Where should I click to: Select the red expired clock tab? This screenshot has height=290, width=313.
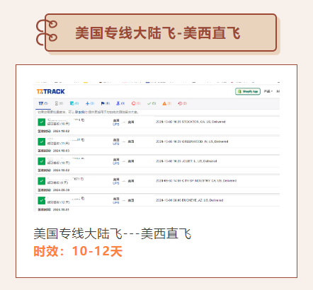pyautogui.click(x=182, y=103)
